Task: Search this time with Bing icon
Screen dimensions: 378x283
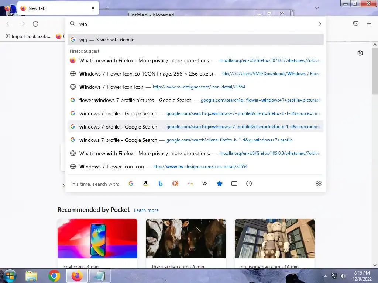Action: tap(161, 184)
